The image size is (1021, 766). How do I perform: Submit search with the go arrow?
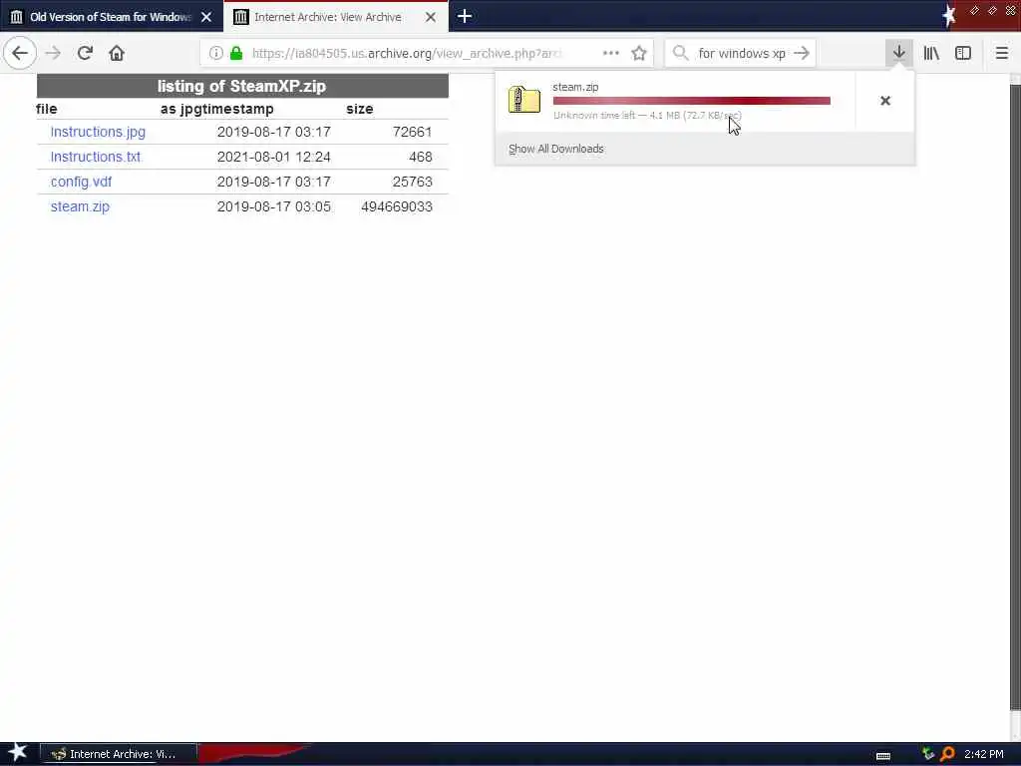click(x=802, y=53)
